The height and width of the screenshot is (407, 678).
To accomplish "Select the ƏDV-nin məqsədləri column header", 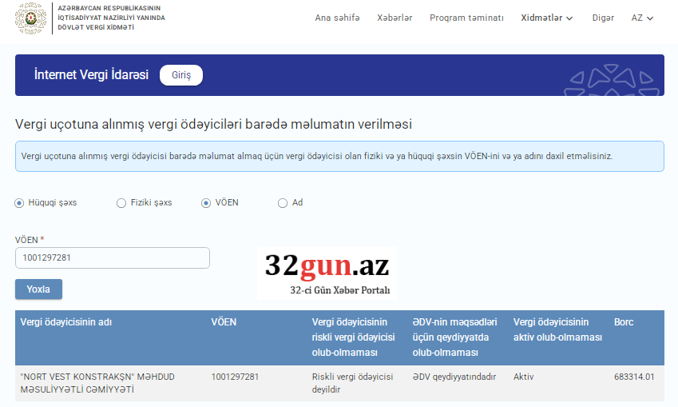I will click(x=454, y=337).
